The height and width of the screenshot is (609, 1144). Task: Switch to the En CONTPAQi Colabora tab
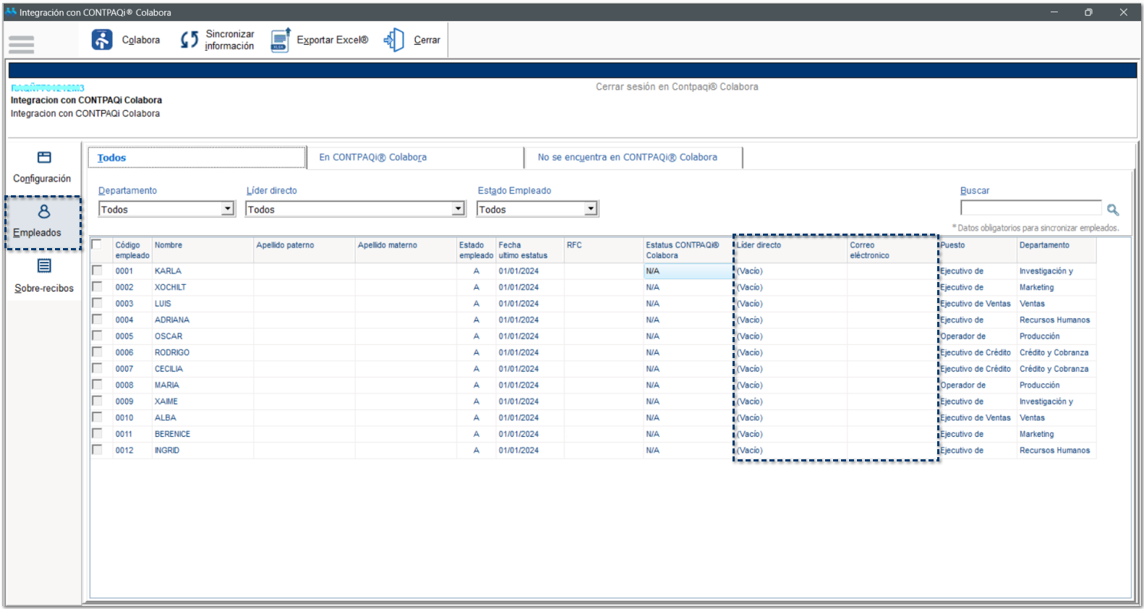(x=372, y=157)
